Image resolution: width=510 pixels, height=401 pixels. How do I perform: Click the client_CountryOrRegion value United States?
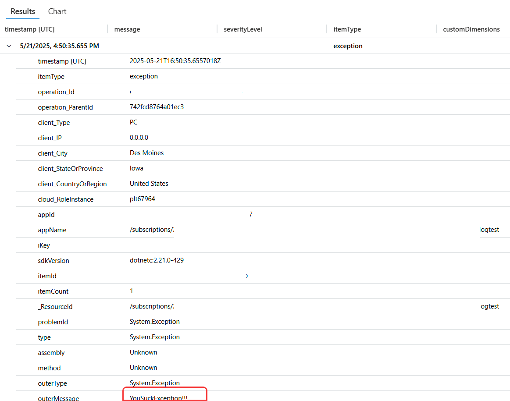pos(149,184)
